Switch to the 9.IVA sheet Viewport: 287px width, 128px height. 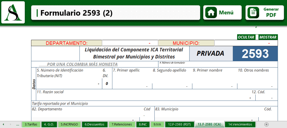[157, 124]
